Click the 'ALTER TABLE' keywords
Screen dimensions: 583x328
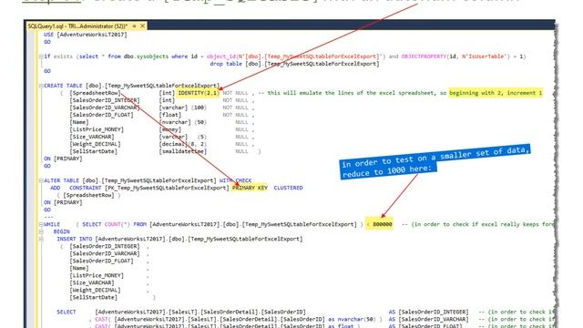pyautogui.click(x=61, y=180)
